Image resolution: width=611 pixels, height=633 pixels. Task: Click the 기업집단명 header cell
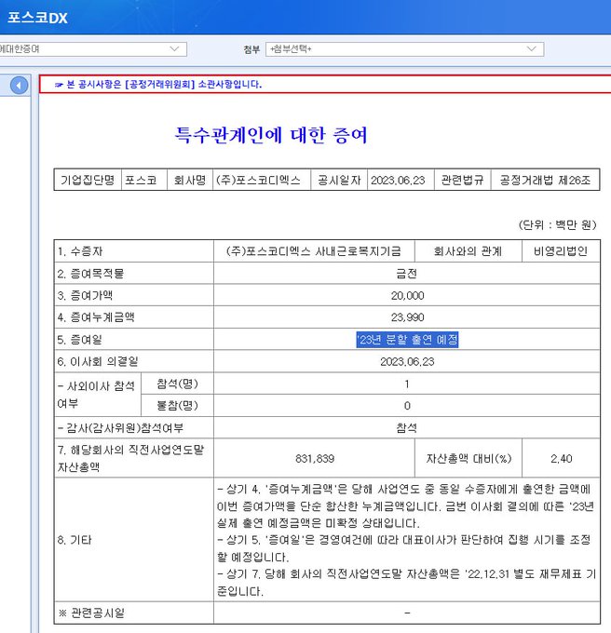88,180
